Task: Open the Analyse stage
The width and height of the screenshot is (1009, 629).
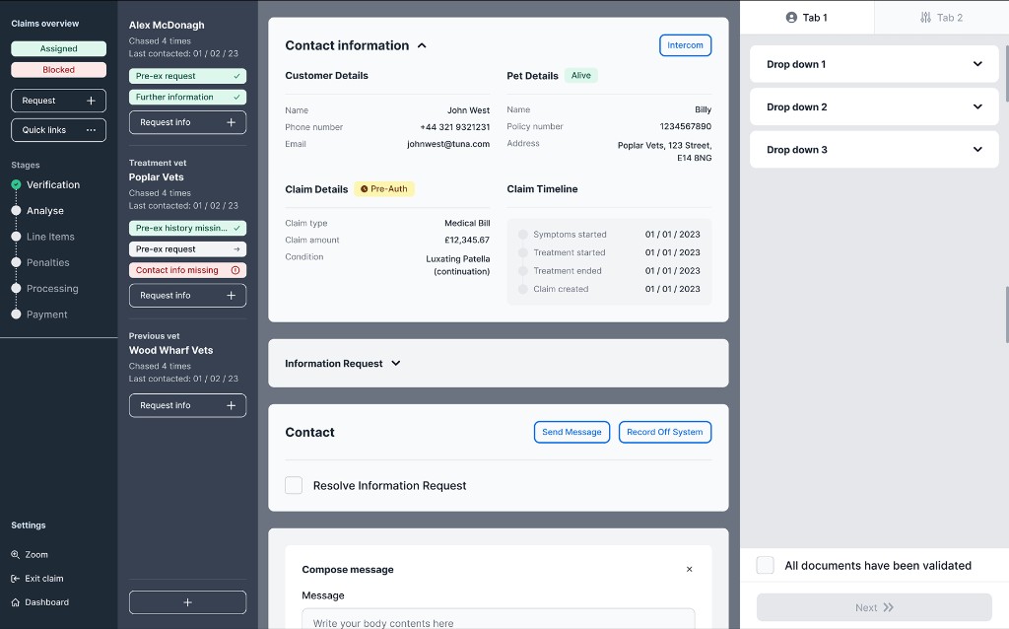Action: [45, 211]
